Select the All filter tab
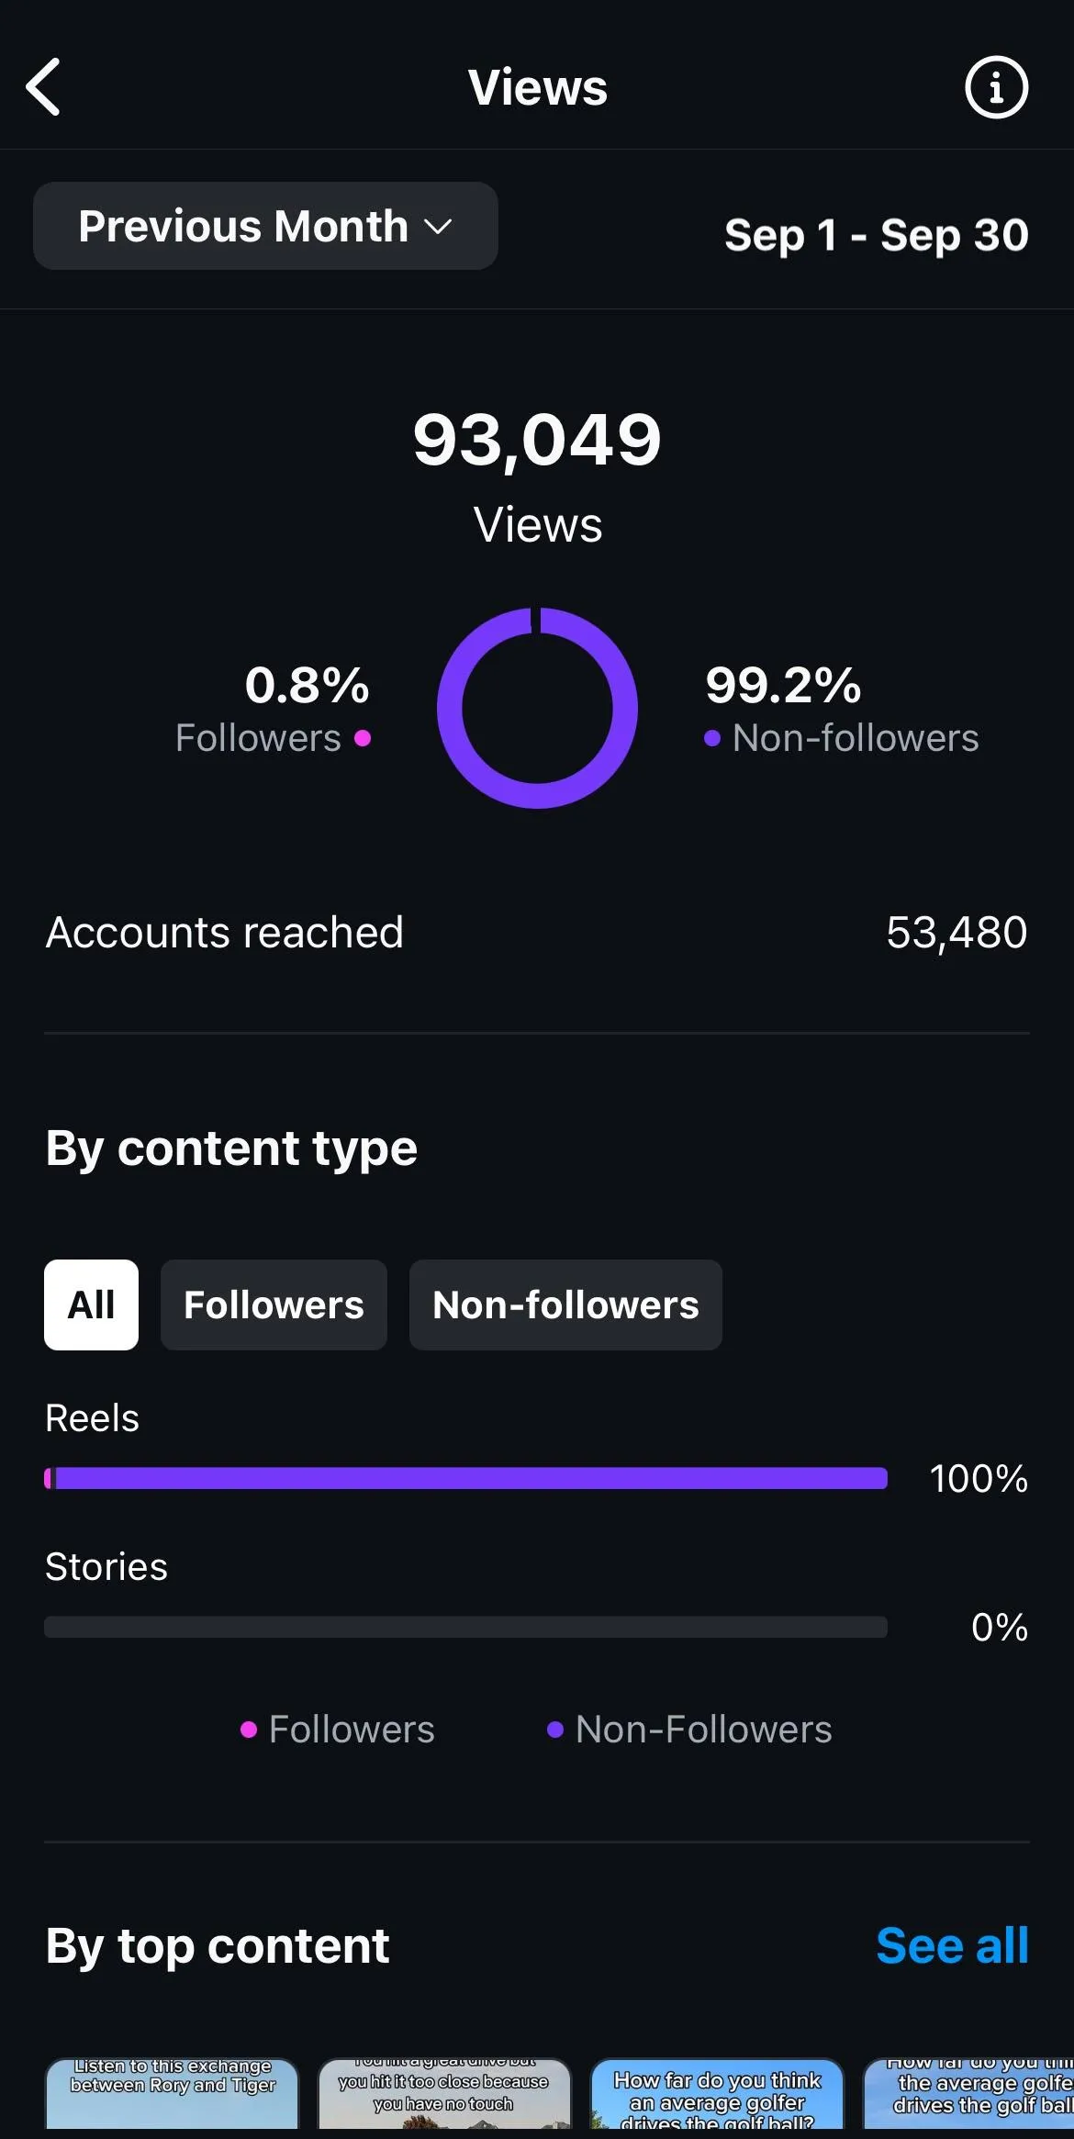 pyautogui.click(x=91, y=1305)
